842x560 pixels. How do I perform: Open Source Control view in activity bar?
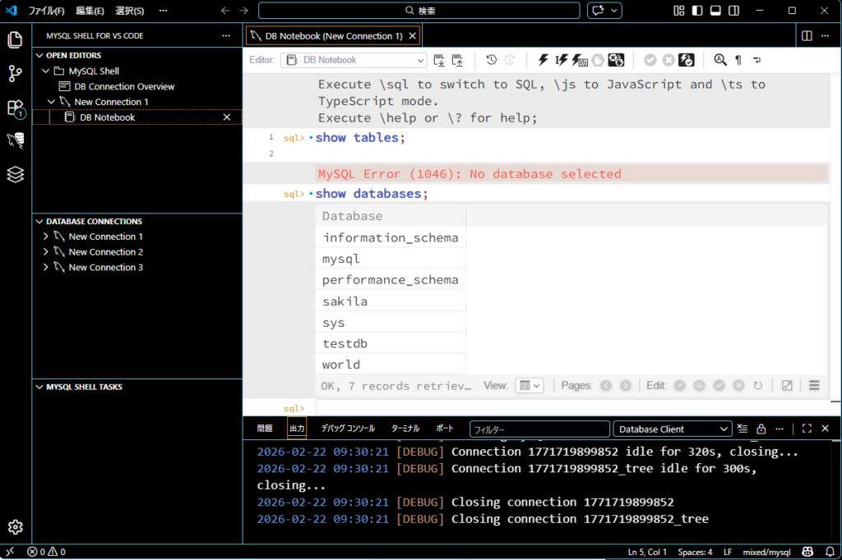point(15,74)
